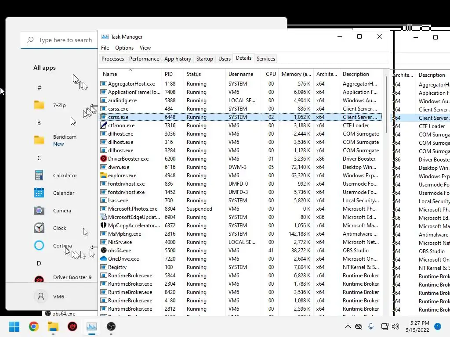Click the OneDrive.exe cloud icon
The height and width of the screenshot is (337, 450).
click(x=104, y=258)
